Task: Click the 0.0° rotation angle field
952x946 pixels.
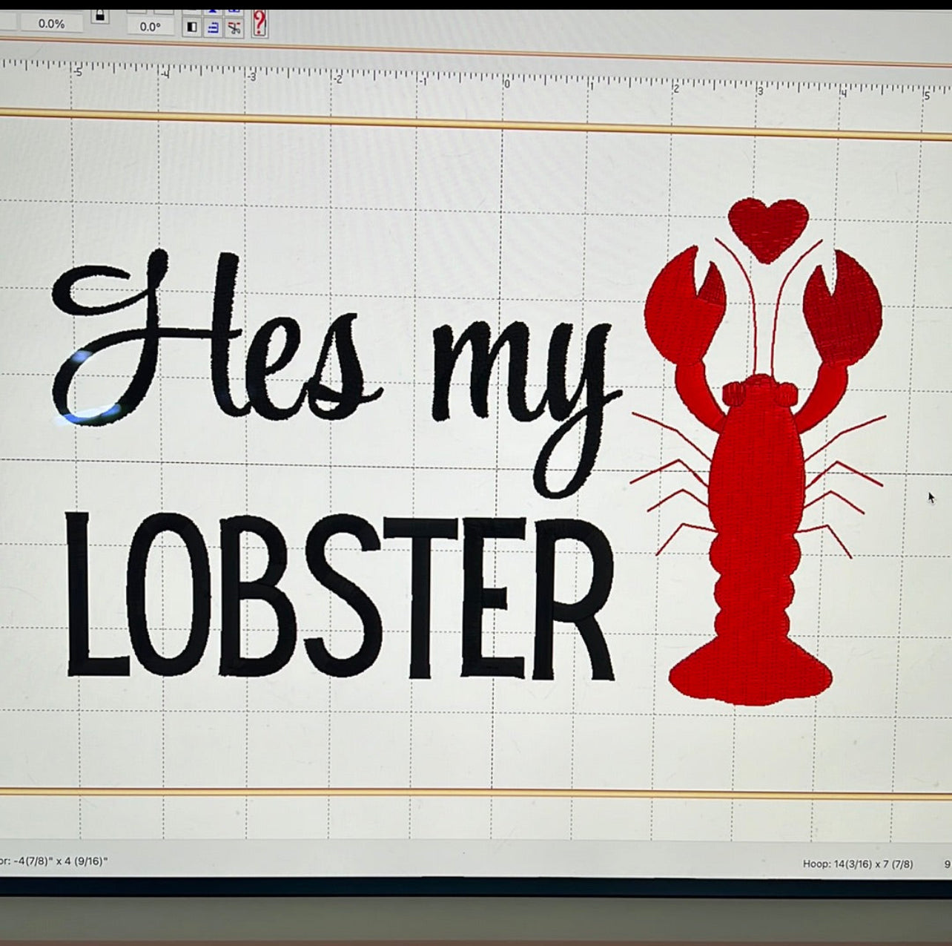Action: (150, 27)
